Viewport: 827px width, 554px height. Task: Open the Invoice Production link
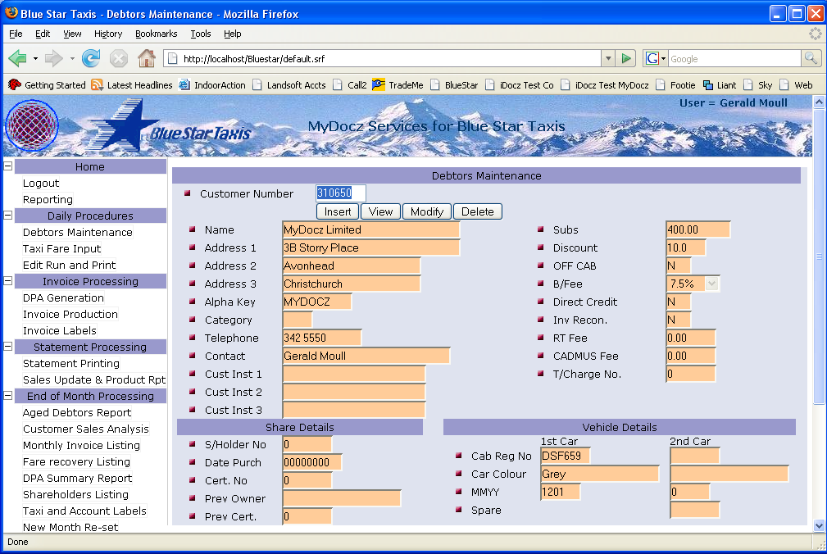point(70,314)
